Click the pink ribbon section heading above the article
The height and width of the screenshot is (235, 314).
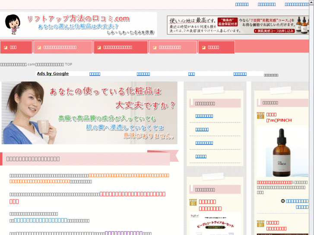(x=89, y=158)
